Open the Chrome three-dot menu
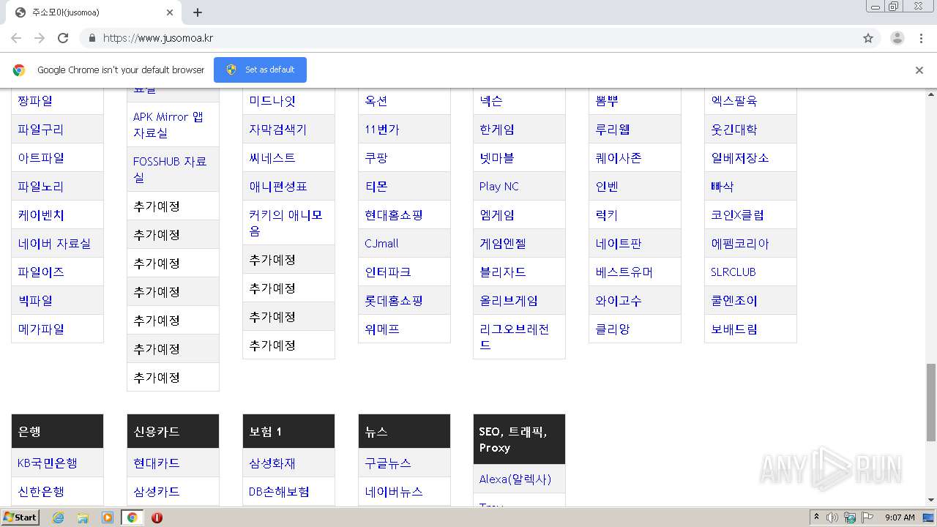This screenshot has height=527, width=937. 921,38
